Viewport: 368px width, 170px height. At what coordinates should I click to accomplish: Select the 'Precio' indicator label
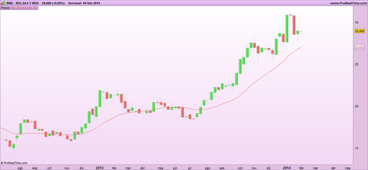(x=5, y=8)
